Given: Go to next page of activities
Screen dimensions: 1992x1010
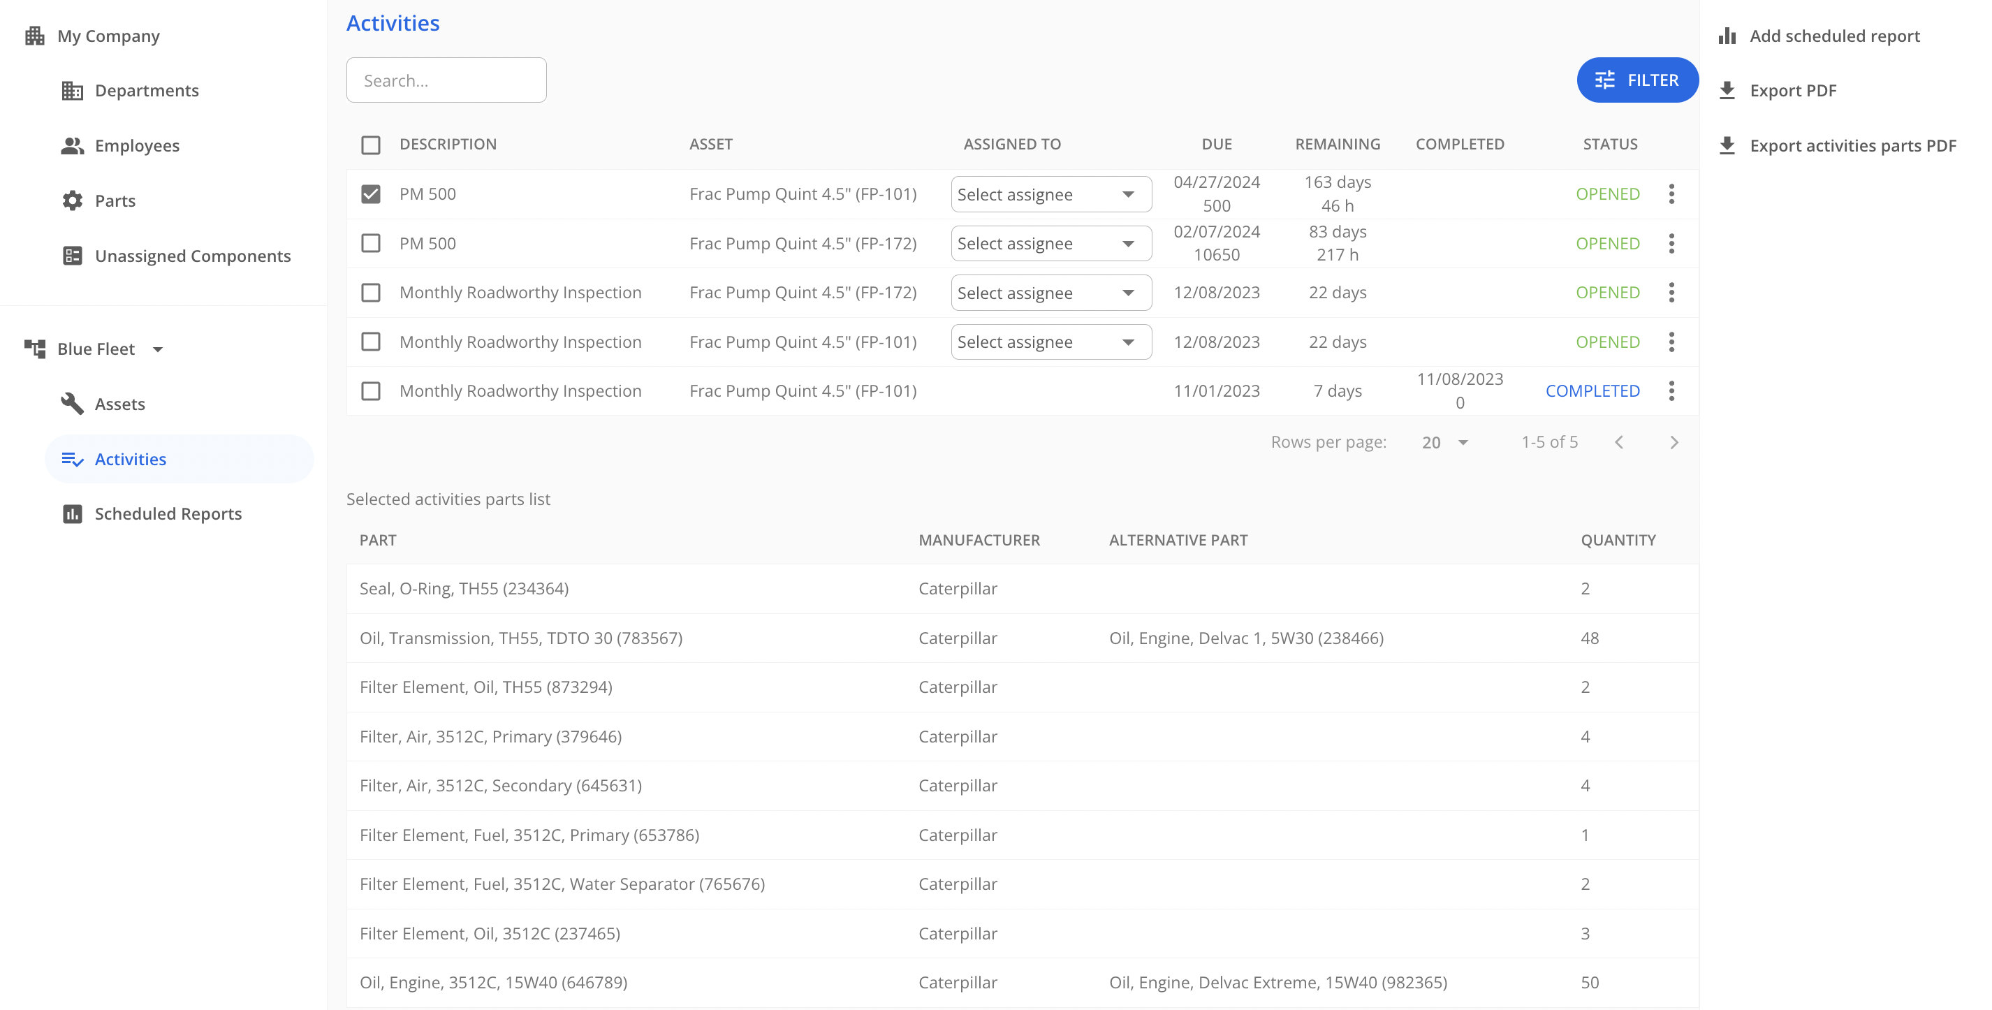Looking at the screenshot, I should (x=1674, y=442).
